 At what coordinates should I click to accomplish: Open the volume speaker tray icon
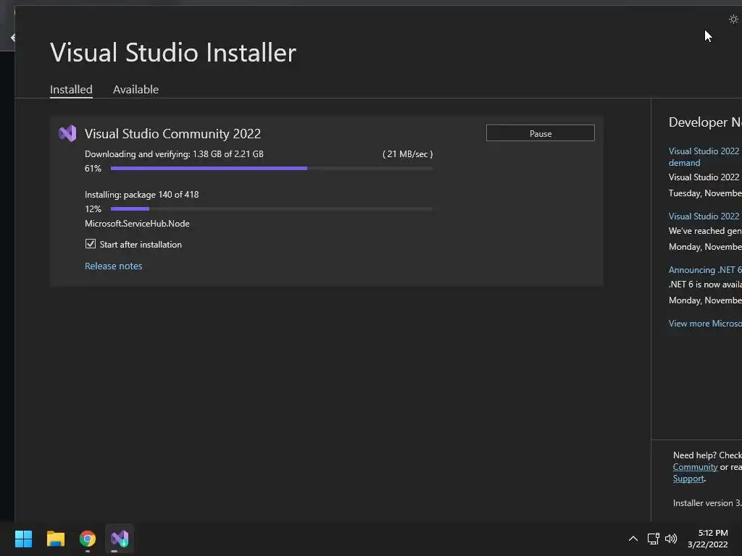(671, 539)
